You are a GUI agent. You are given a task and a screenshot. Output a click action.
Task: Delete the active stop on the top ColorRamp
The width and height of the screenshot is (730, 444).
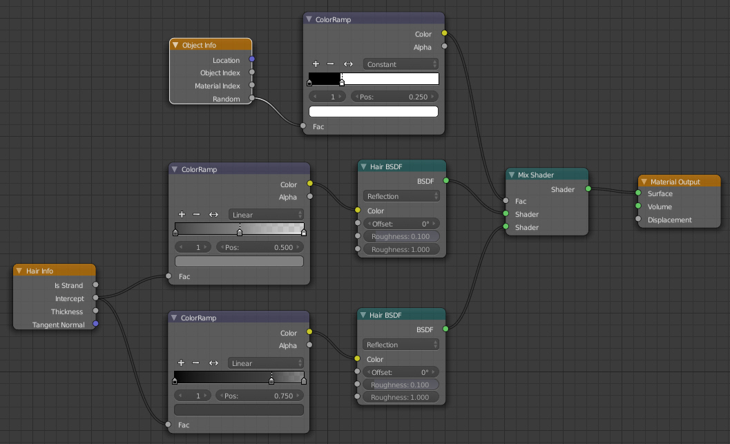(x=332, y=64)
